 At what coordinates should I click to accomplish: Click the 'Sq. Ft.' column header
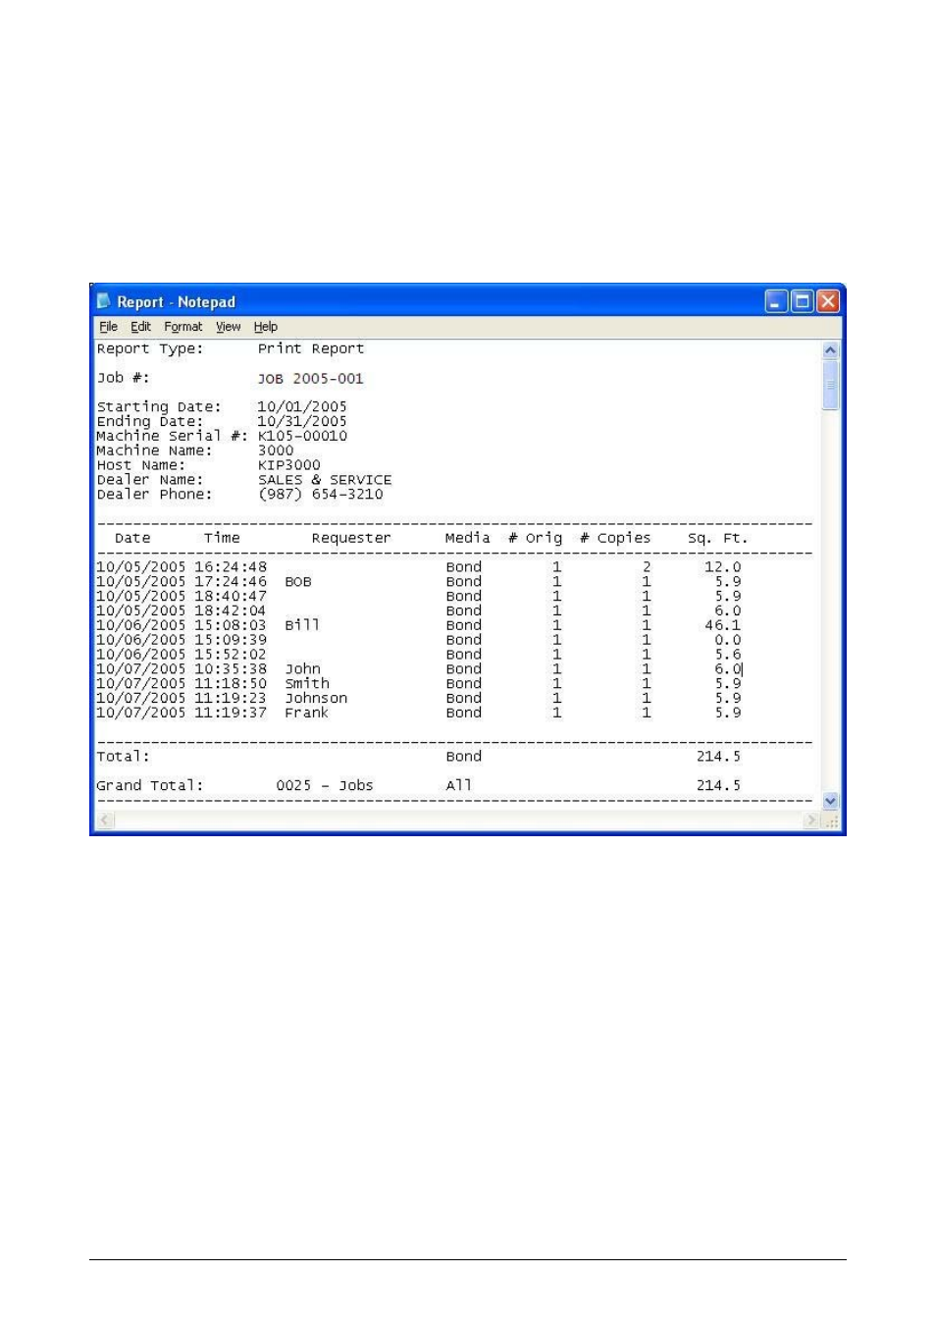(718, 538)
